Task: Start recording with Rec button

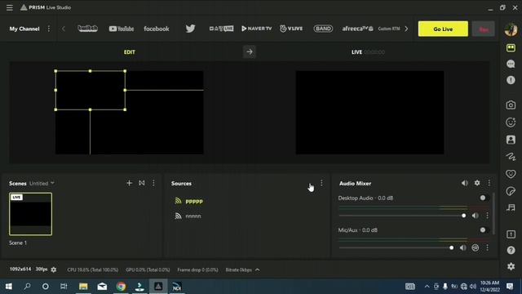Action: (484, 29)
